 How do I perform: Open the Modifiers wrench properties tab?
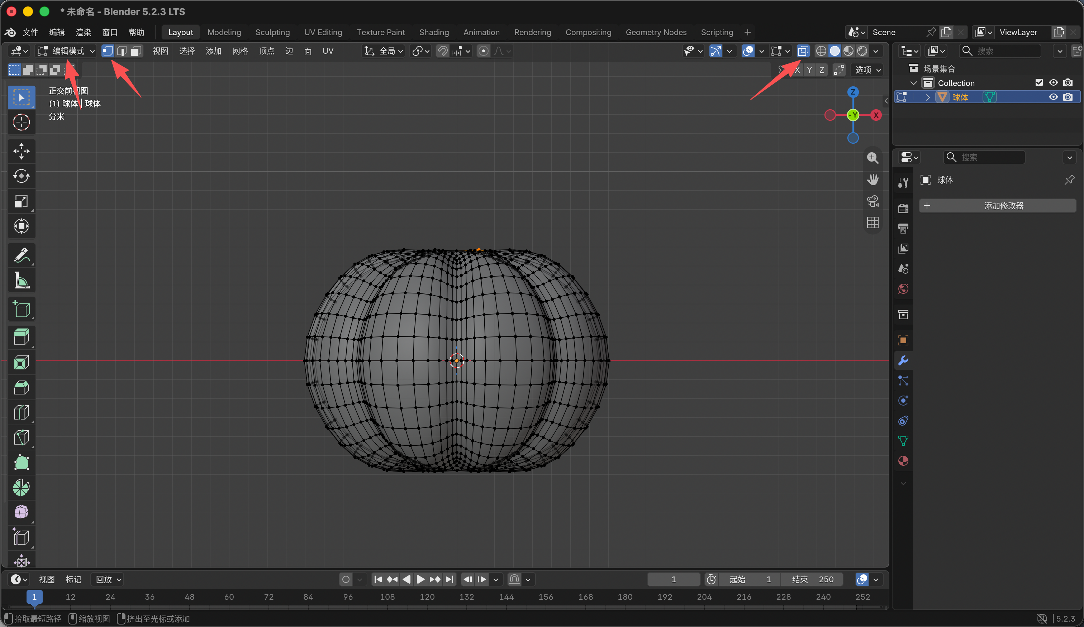click(x=903, y=360)
